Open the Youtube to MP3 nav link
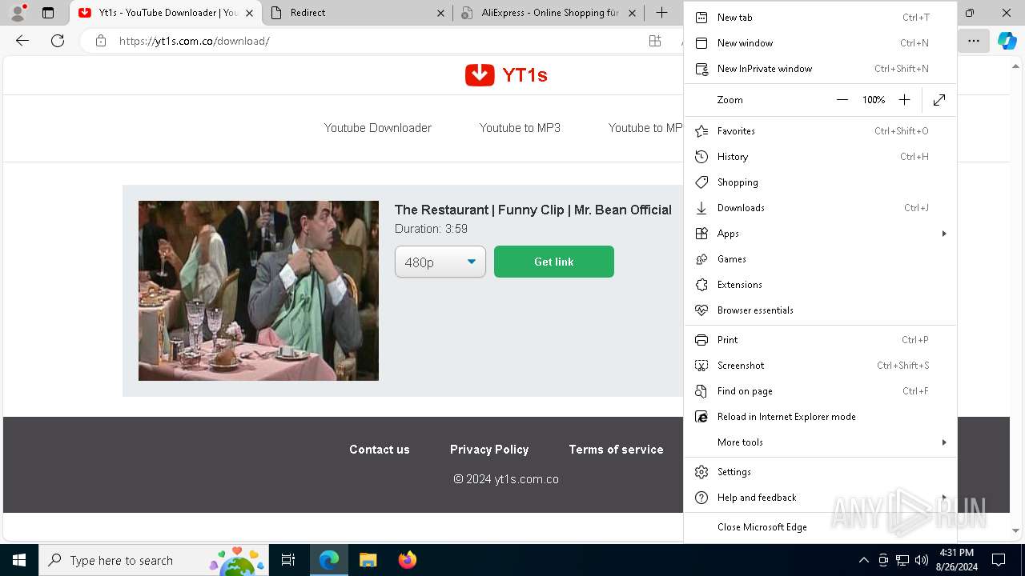The height and width of the screenshot is (576, 1025). pyautogui.click(x=520, y=128)
